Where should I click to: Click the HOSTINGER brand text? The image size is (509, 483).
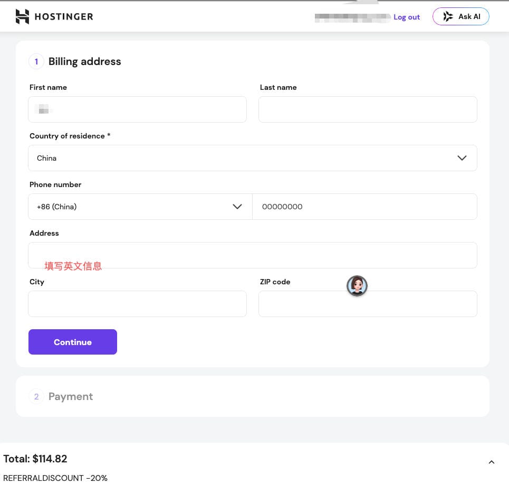[x=64, y=16]
